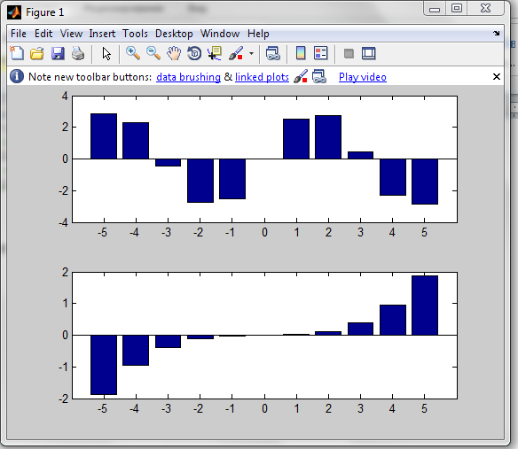The width and height of the screenshot is (518, 449).
Task: Select the Edit Plot arrow tool
Action: (x=106, y=54)
